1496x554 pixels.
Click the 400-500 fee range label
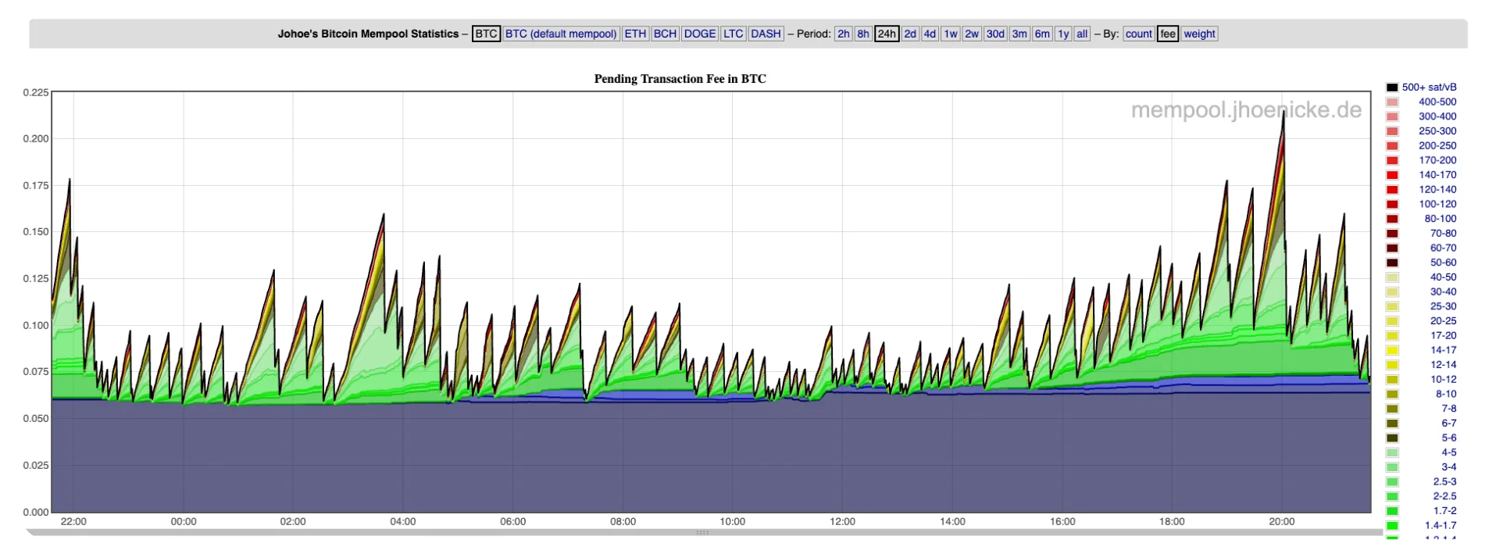point(1437,102)
